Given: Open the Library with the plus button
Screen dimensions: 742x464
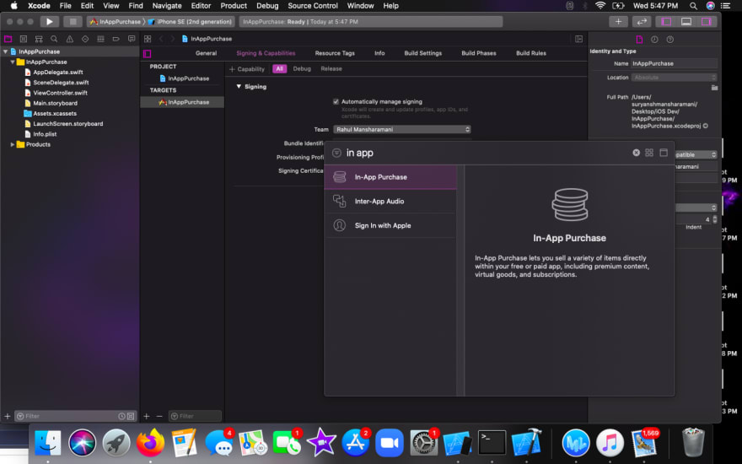Looking at the screenshot, I should point(618,21).
